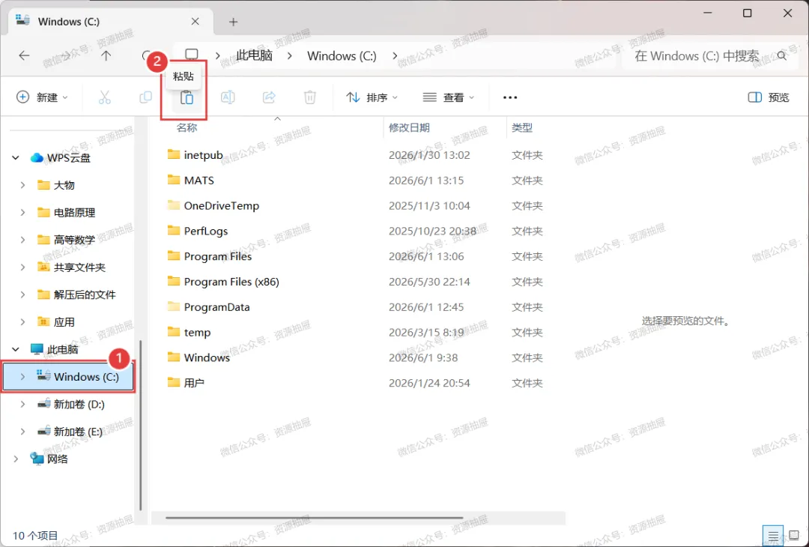Click the temp folder icon
Viewport: 809px width, 547px height.
(173, 331)
